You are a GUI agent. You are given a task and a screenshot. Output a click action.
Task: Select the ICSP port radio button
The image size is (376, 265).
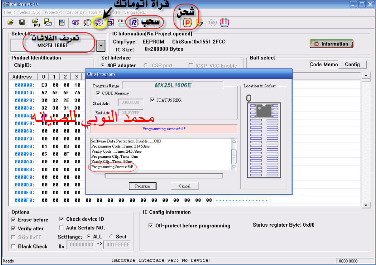coord(145,65)
